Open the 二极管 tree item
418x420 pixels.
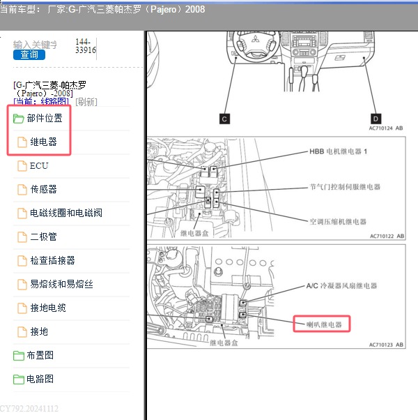coord(43,237)
